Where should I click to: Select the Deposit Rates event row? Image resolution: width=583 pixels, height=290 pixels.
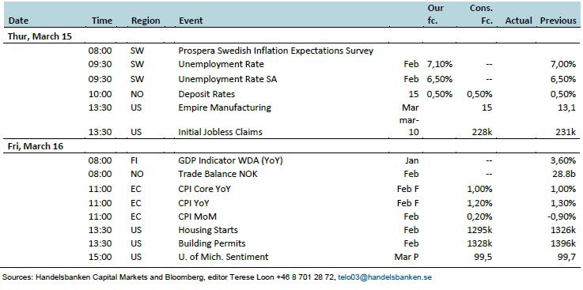tap(291, 94)
